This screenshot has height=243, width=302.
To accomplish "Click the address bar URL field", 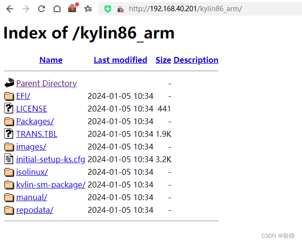I will pos(201,9).
